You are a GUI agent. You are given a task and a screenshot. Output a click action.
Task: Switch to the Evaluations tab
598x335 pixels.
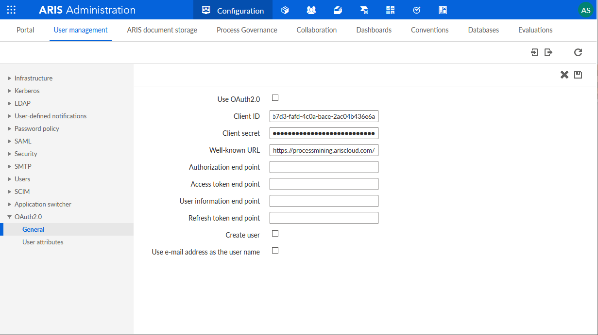click(x=535, y=30)
